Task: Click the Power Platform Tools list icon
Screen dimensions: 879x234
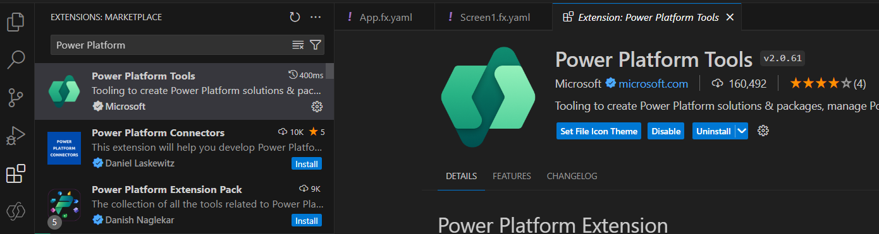Action: [64, 91]
